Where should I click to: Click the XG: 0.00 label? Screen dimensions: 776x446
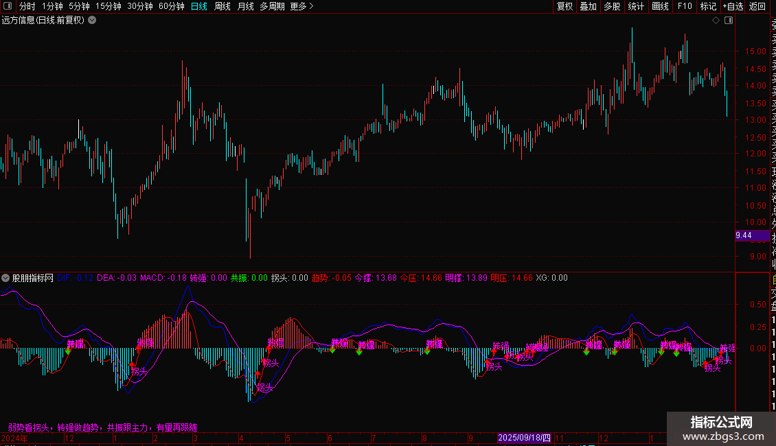coord(552,278)
